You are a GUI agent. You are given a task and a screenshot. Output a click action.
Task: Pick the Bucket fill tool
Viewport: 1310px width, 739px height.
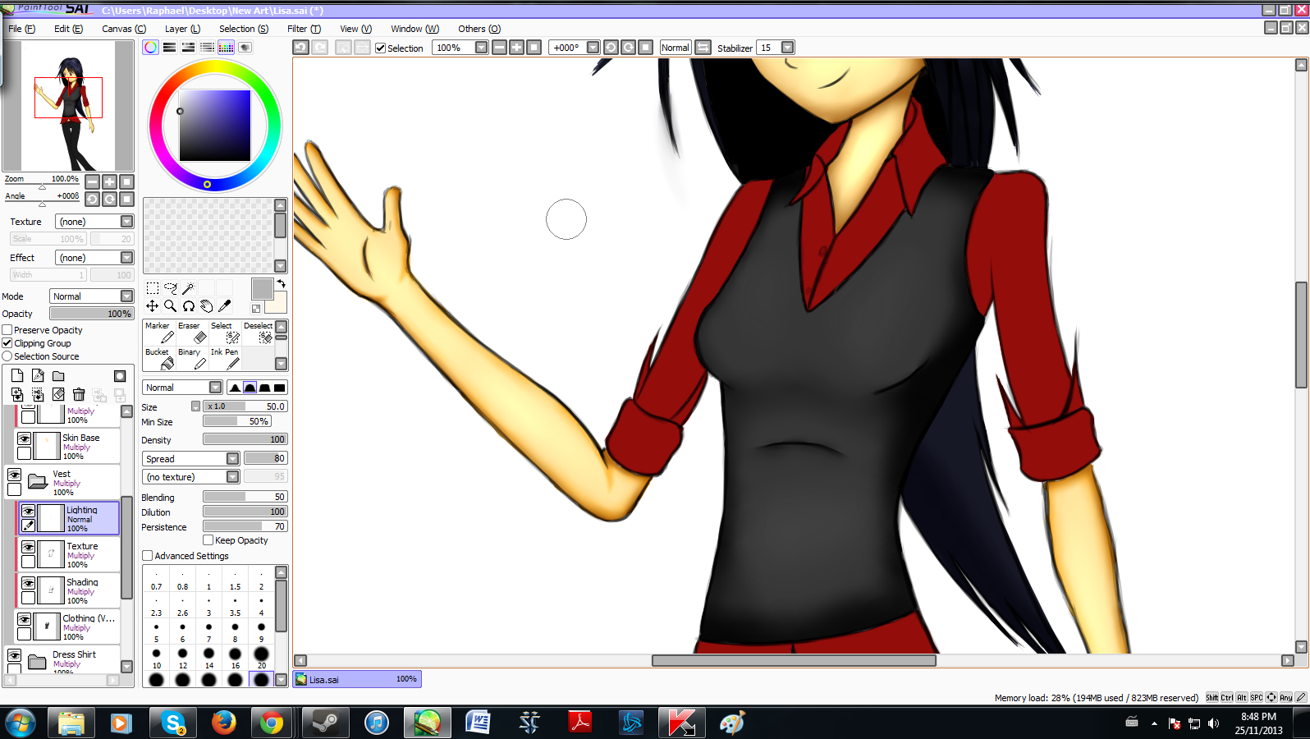[159, 359]
